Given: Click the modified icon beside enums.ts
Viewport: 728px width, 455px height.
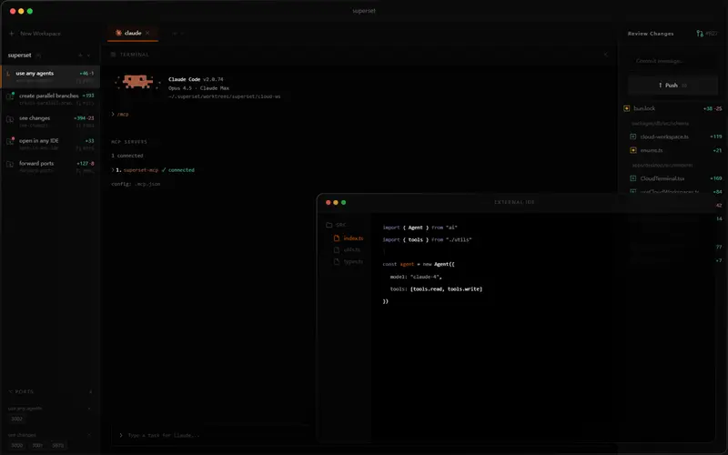Looking at the screenshot, I should [632, 150].
